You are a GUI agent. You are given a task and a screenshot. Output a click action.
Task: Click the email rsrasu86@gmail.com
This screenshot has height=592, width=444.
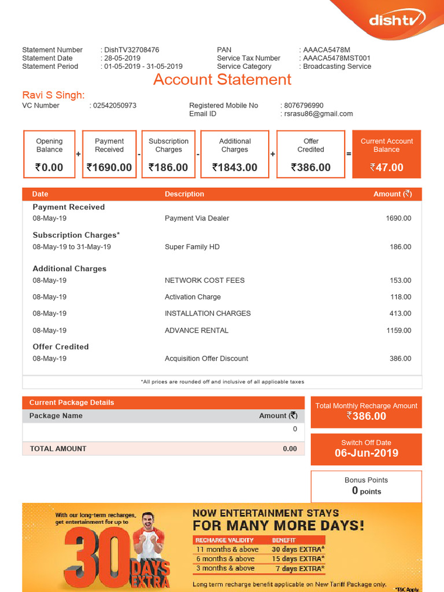pyautogui.click(x=319, y=114)
